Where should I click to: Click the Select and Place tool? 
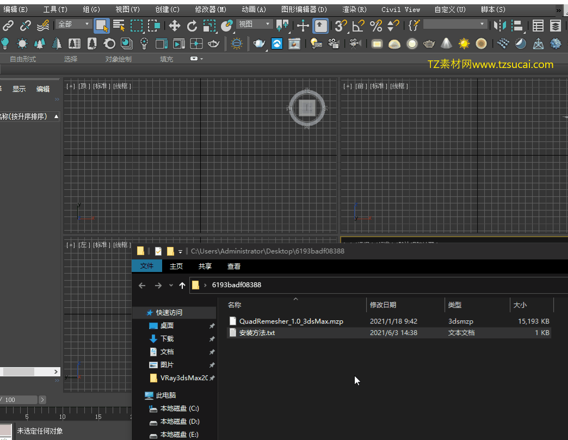coord(227,26)
